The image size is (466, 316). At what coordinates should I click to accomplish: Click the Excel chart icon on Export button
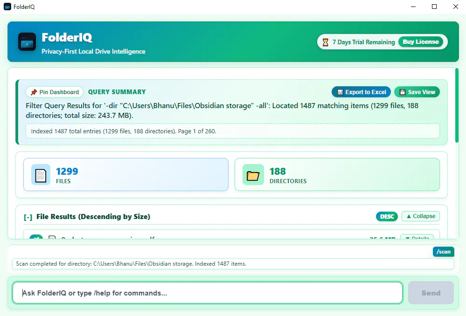(340, 92)
